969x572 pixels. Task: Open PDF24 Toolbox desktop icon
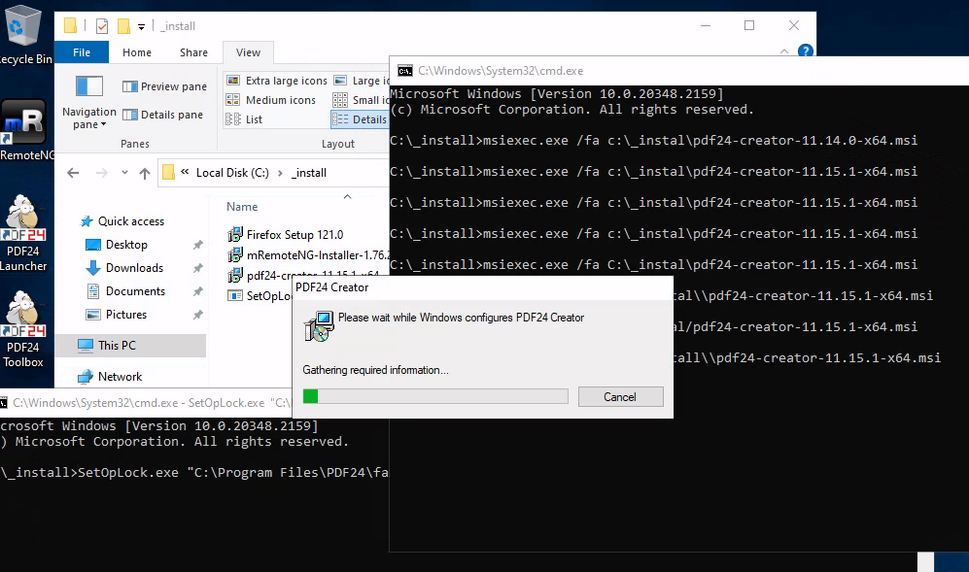point(23,330)
